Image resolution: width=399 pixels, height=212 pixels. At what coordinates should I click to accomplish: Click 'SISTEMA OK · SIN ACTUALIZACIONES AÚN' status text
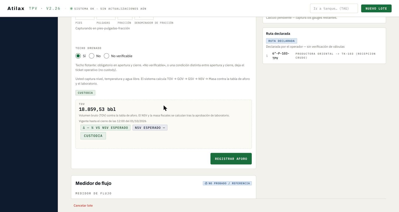point(110,9)
